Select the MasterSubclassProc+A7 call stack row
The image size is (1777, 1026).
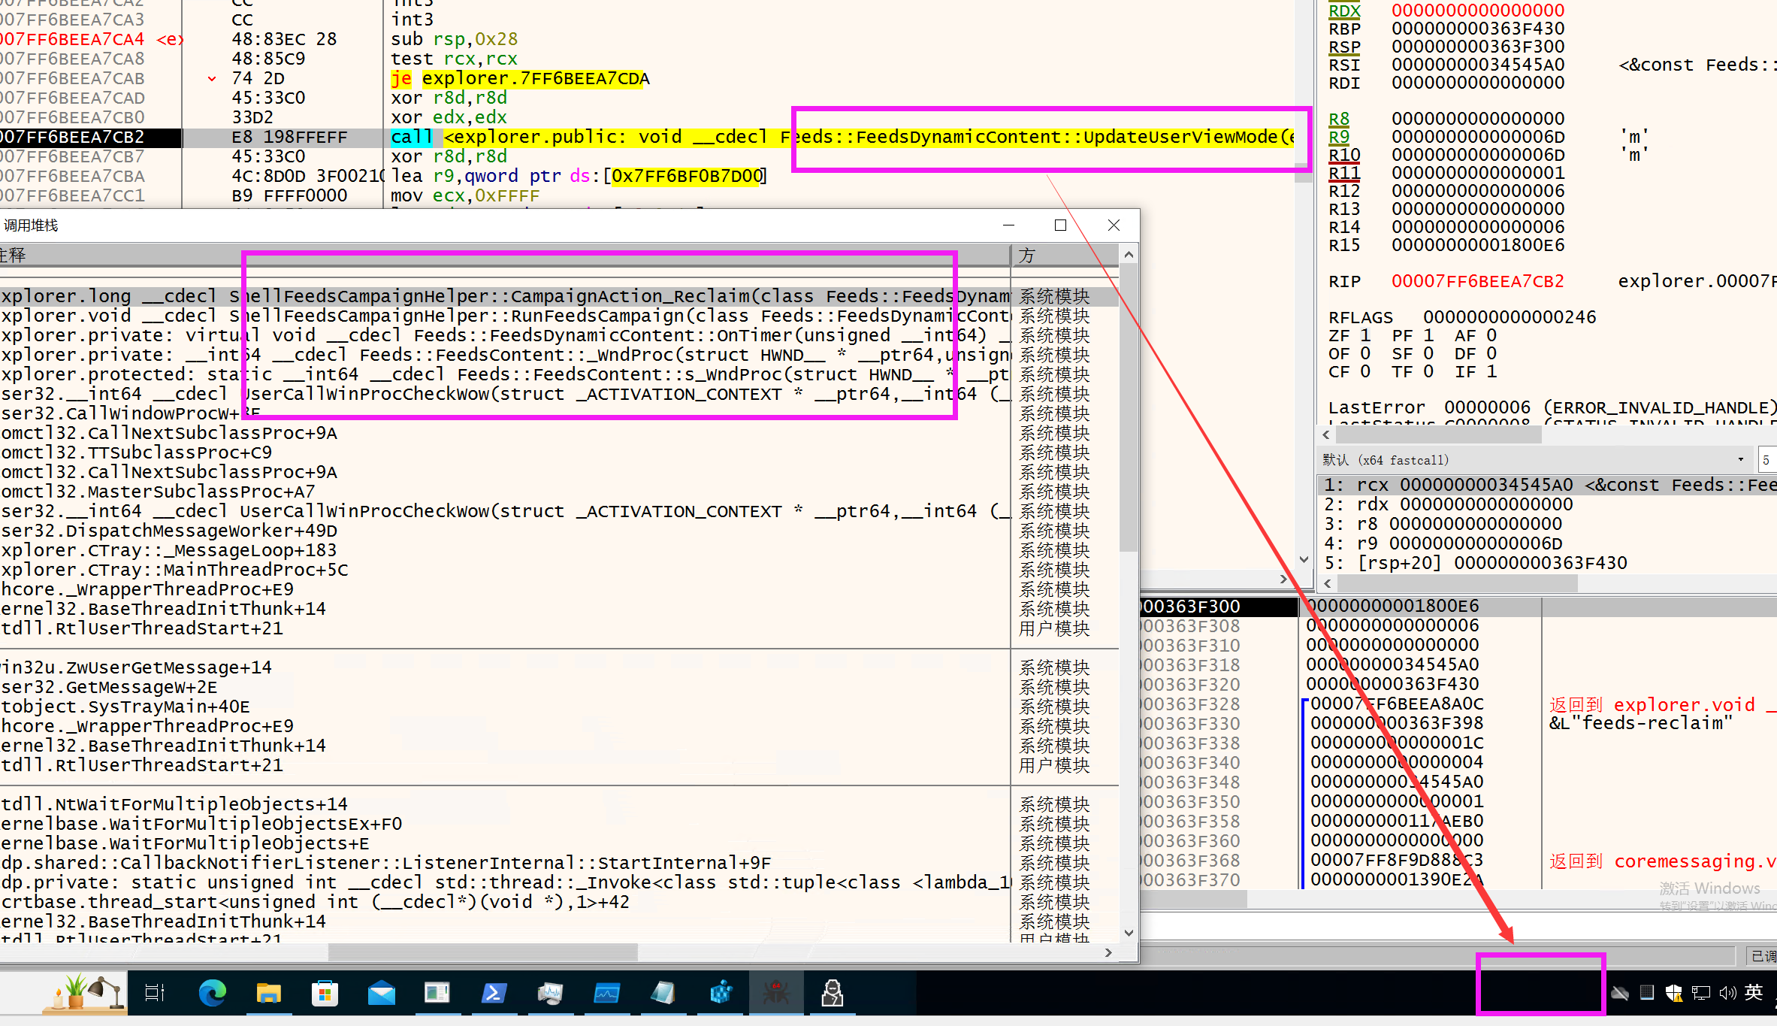(x=559, y=492)
